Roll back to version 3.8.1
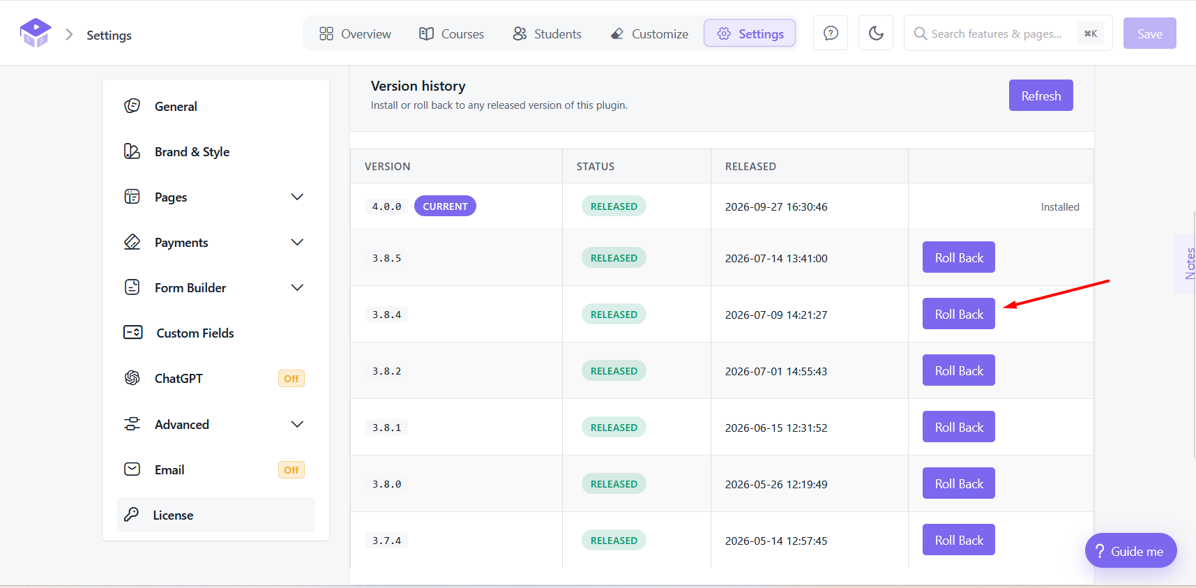 pos(959,427)
